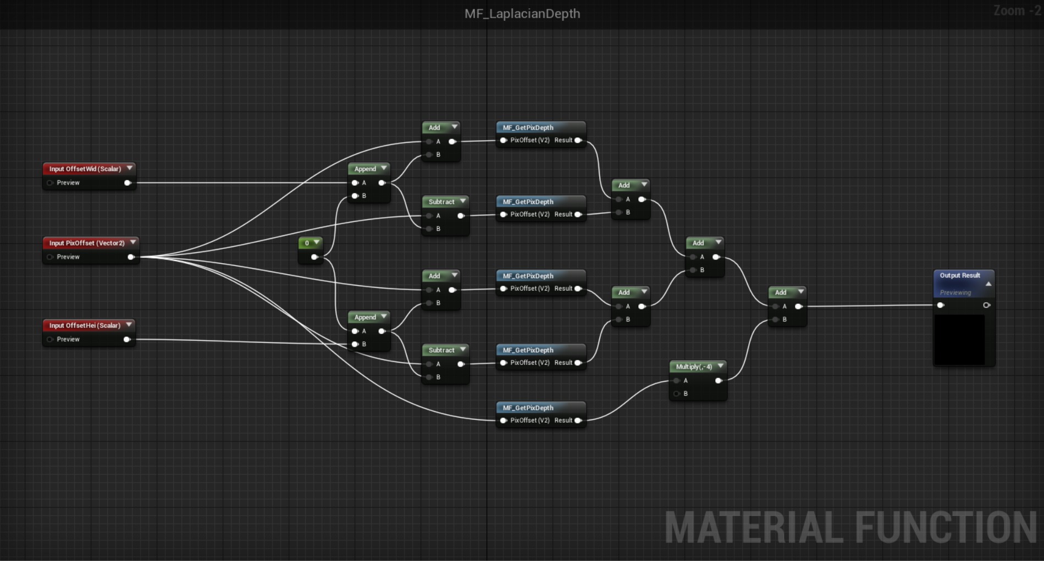Click the output pin of the topmost Add node
The image size is (1044, 561).
pos(452,142)
